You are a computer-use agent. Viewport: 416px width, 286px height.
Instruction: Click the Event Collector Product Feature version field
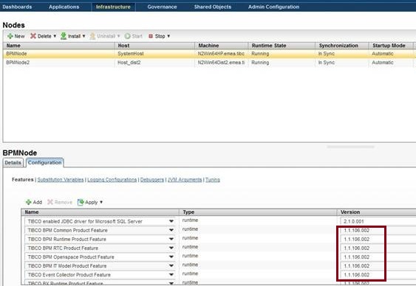[x=378, y=275]
